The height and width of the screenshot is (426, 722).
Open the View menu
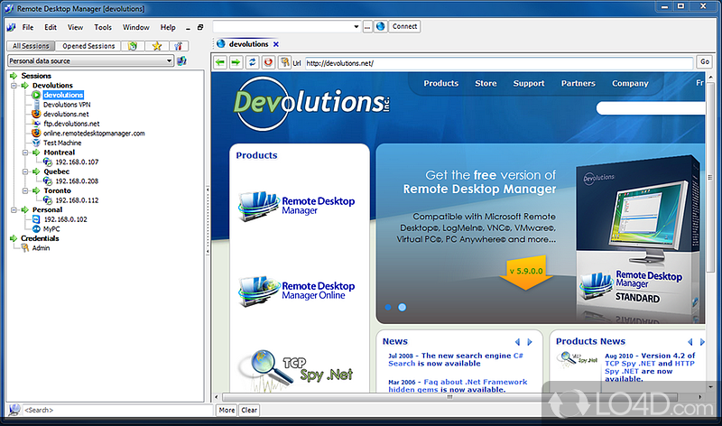pyautogui.click(x=76, y=28)
